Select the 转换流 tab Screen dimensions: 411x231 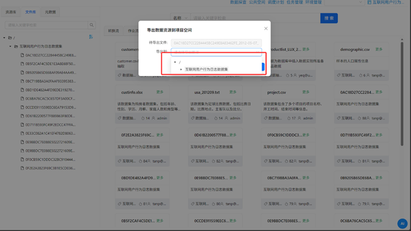point(113,31)
